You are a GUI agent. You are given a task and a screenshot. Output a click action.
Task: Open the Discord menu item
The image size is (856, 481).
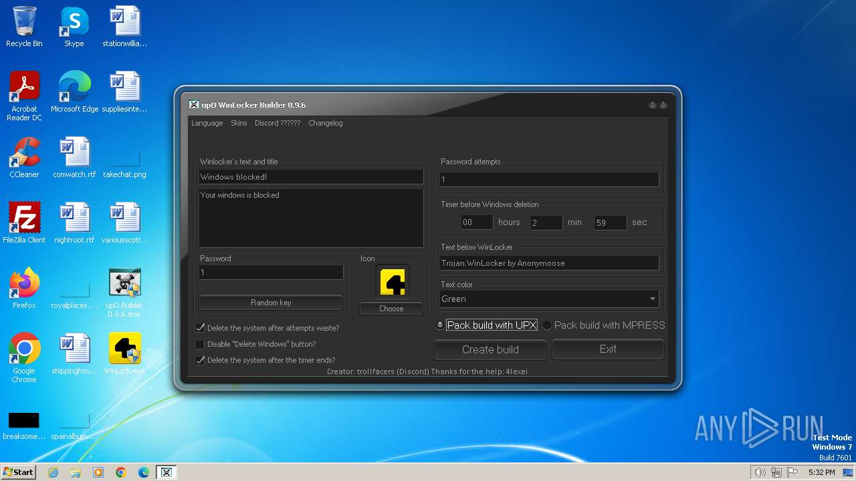click(278, 123)
